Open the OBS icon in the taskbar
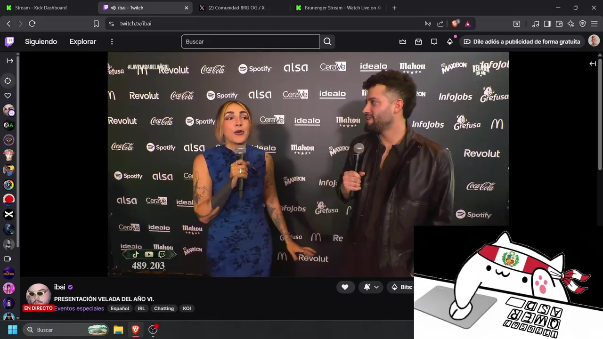This screenshot has height=339, width=603. tap(153, 330)
